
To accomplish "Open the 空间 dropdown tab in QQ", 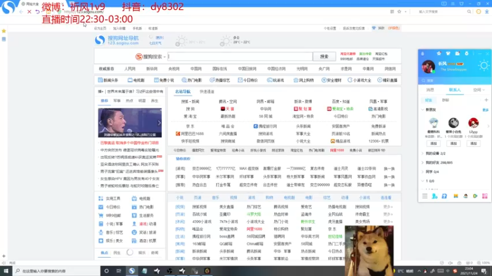I will [479, 90].
